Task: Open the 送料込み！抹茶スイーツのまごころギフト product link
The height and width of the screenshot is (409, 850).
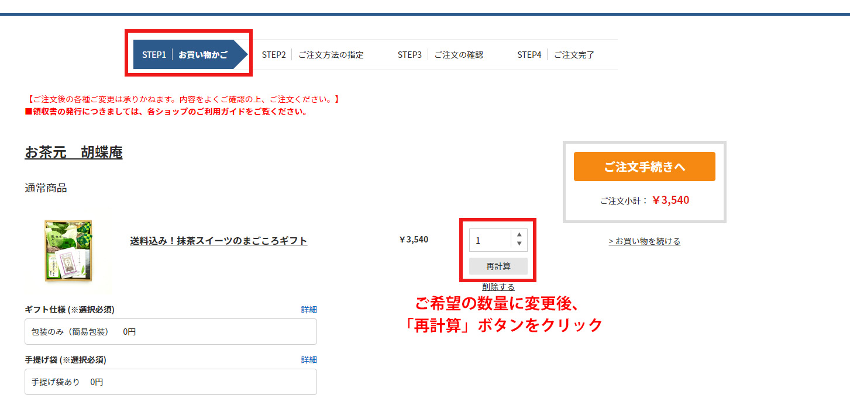Action: pyautogui.click(x=219, y=240)
